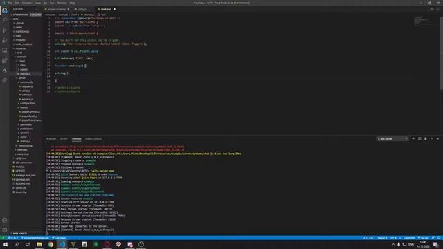Click the ENG language indicator in tray
This screenshot has width=443, height=249.
click(411, 244)
